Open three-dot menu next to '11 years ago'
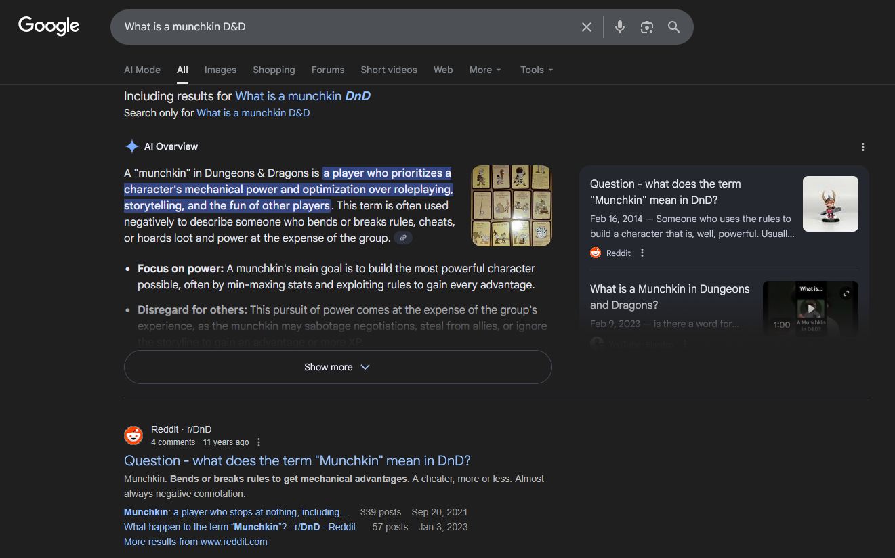Image resolution: width=895 pixels, height=558 pixels. tap(258, 442)
